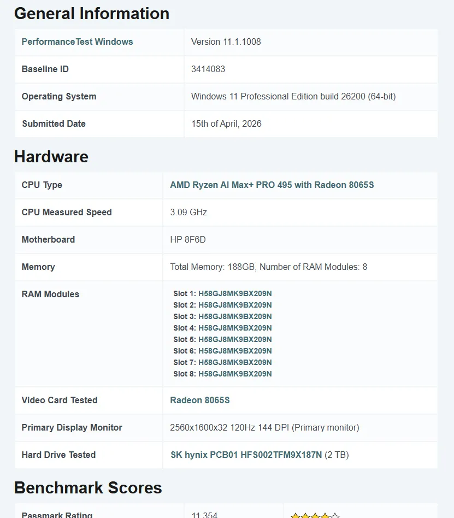Open the Radeon 8065S video card link

tap(200, 401)
